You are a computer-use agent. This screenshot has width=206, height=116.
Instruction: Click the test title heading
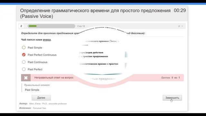[x=95, y=13]
